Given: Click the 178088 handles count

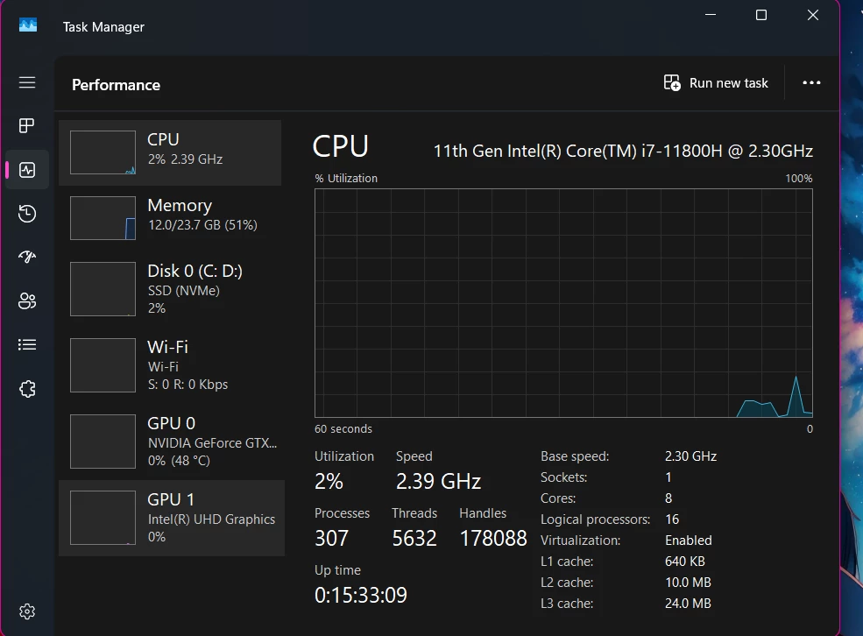Looking at the screenshot, I should (493, 538).
